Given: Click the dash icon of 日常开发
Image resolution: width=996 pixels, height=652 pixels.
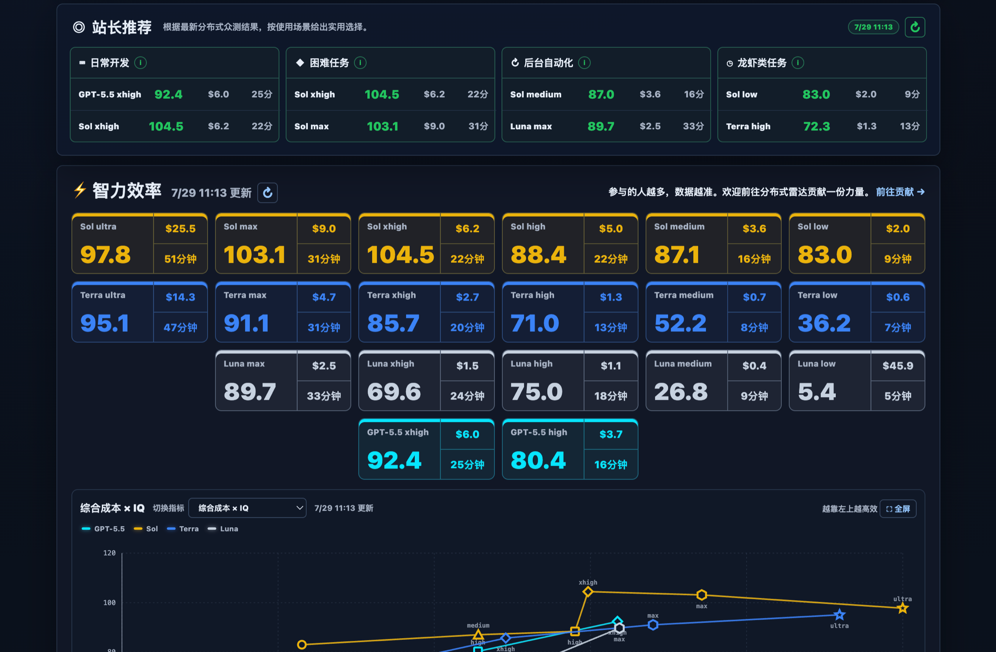Looking at the screenshot, I should (82, 63).
